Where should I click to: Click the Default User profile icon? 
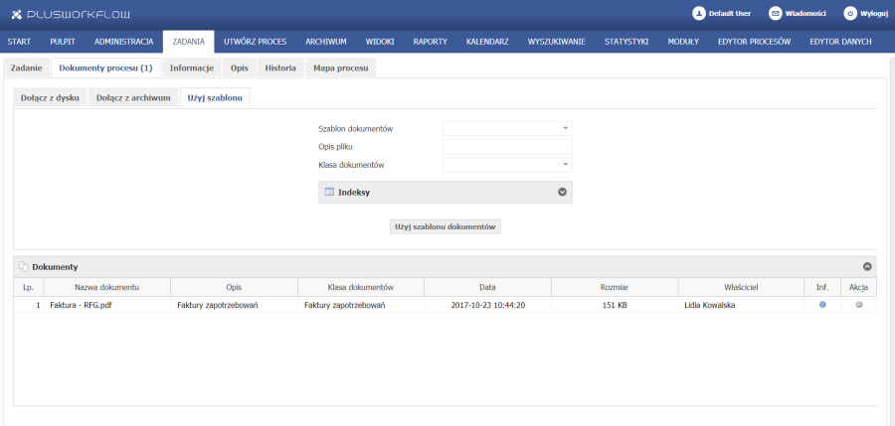(x=699, y=14)
